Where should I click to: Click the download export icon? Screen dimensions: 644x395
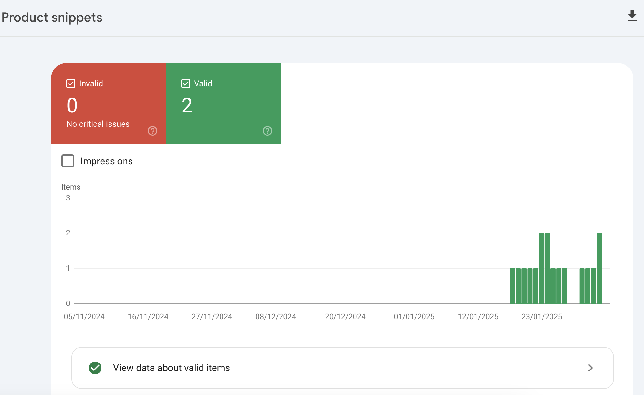pyautogui.click(x=632, y=16)
